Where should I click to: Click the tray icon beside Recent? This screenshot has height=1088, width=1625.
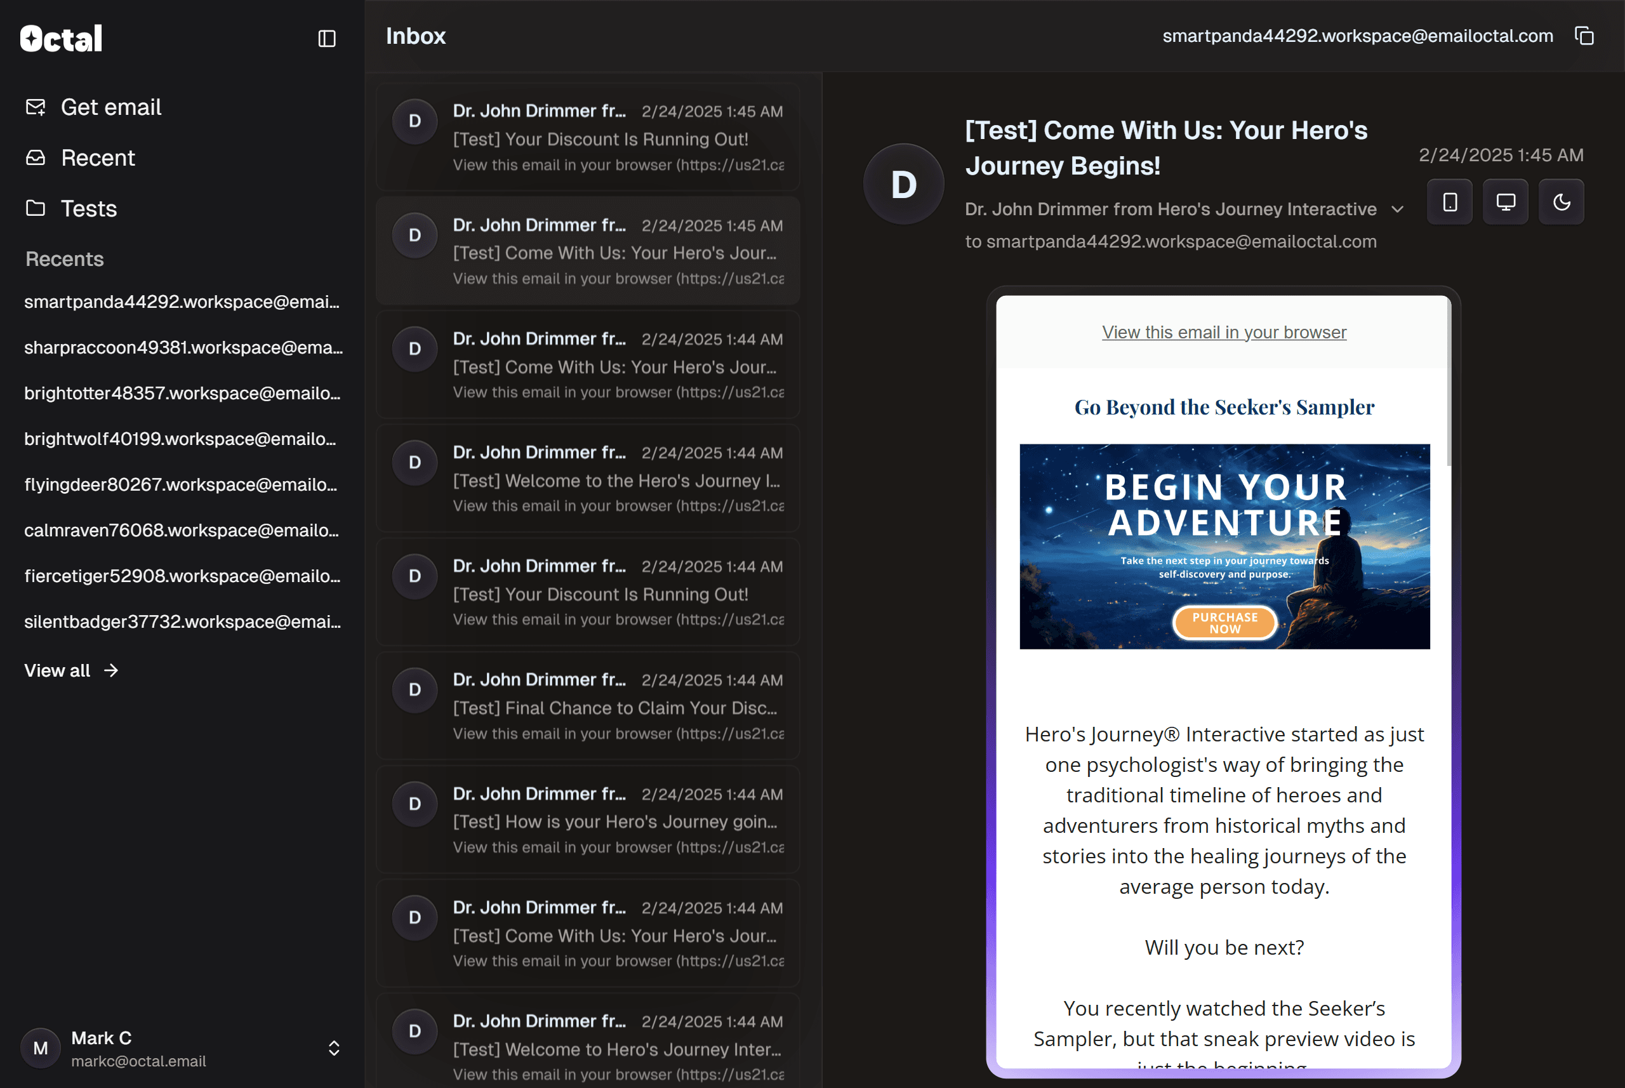34,157
